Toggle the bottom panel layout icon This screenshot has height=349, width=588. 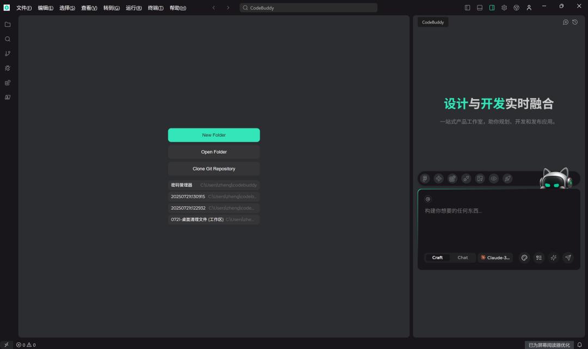click(x=480, y=8)
